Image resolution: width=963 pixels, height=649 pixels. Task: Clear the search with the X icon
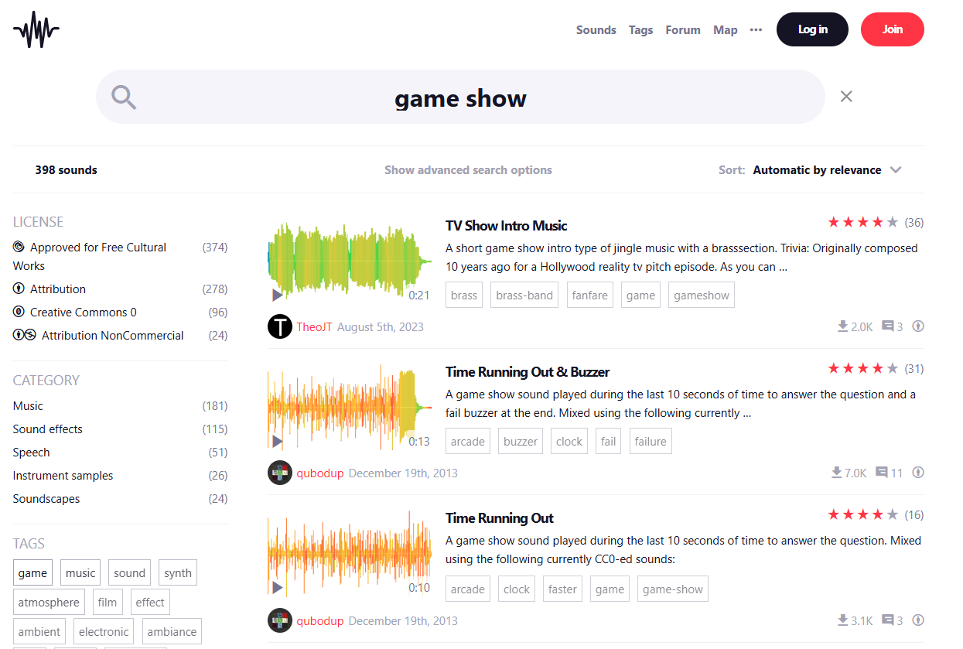pos(846,97)
